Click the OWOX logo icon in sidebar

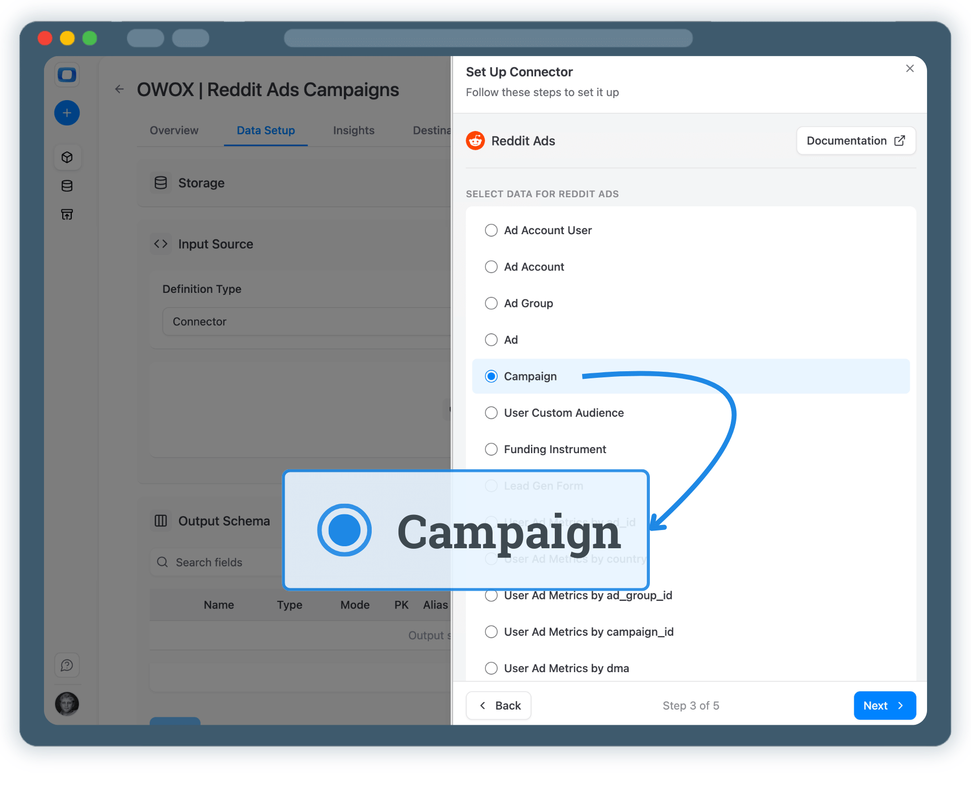[67, 75]
